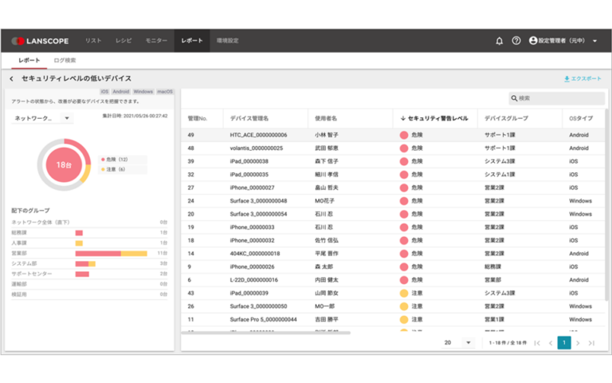612x383 pixels.
Task: Click the エクスポート export link
Action: (583, 79)
